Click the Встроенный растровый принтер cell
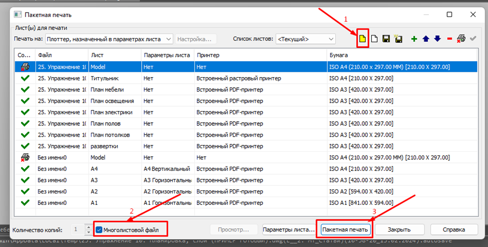The image size is (488, 247). click(x=261, y=78)
